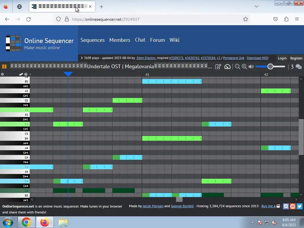Open inspired sequence #3378184
The height and width of the screenshot is (228, 304).
208,58
